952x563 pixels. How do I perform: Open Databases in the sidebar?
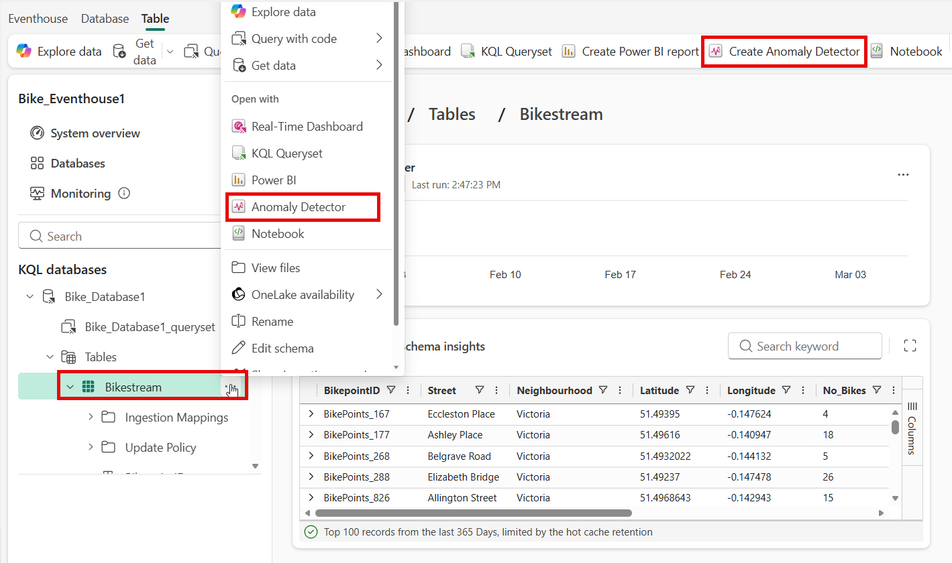tap(68, 164)
